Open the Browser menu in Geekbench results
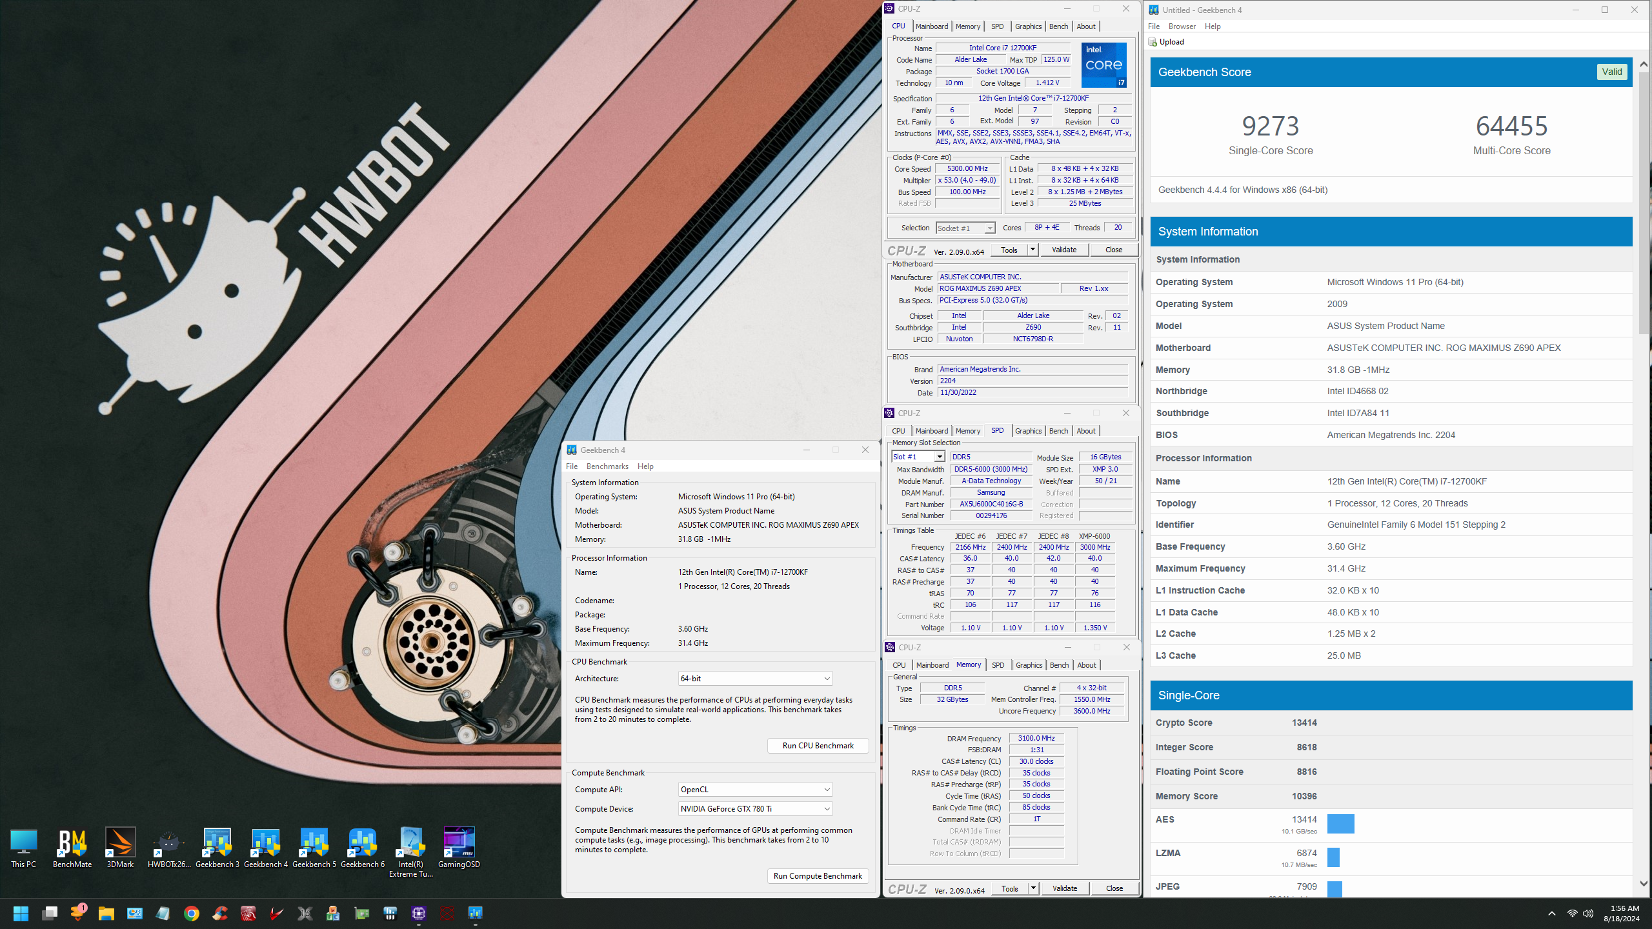This screenshot has height=929, width=1652. coord(1182,26)
